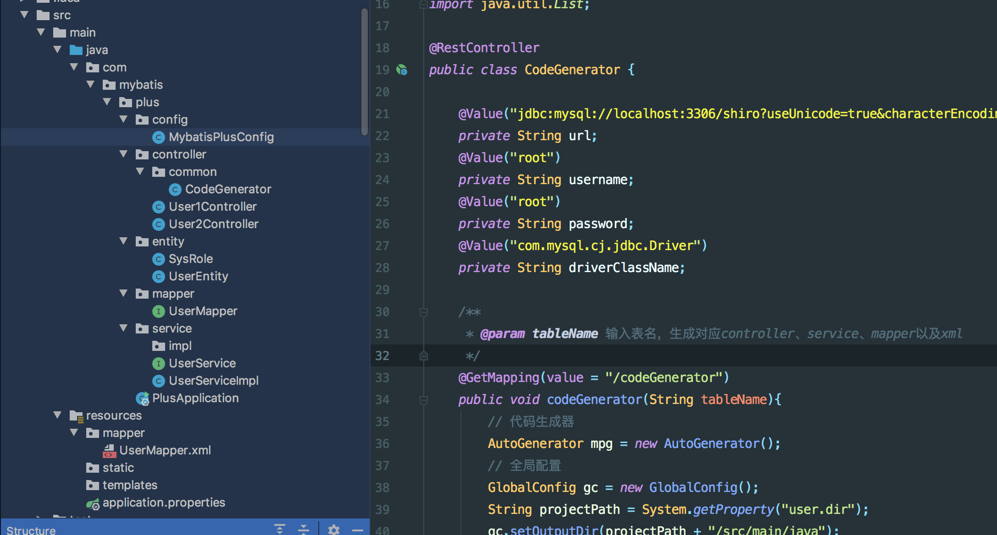Open the User1Controller class
Screen dimensions: 997x535
tap(212, 207)
